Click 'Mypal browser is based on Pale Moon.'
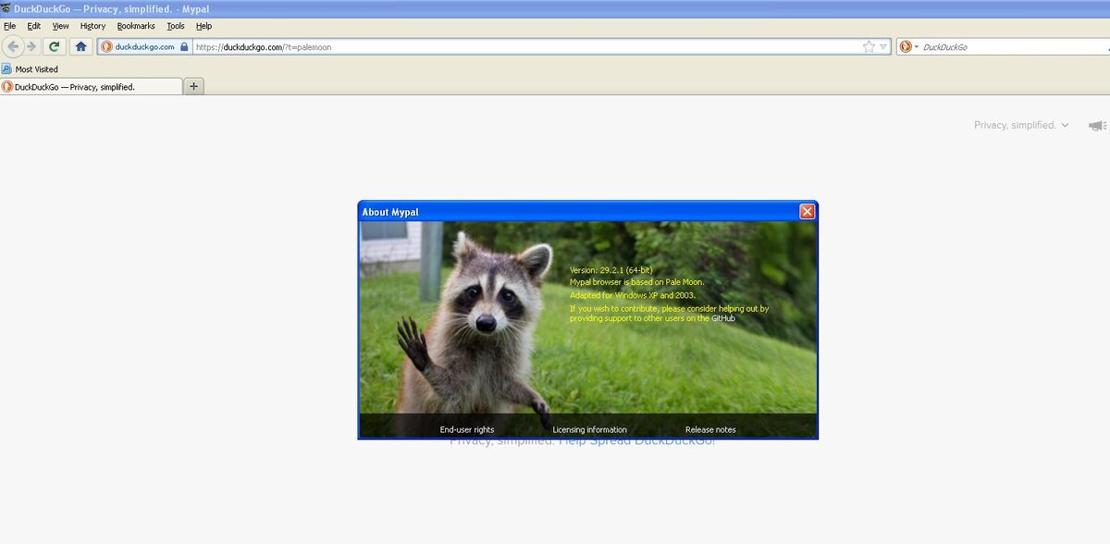1110x544 pixels. pos(636,282)
